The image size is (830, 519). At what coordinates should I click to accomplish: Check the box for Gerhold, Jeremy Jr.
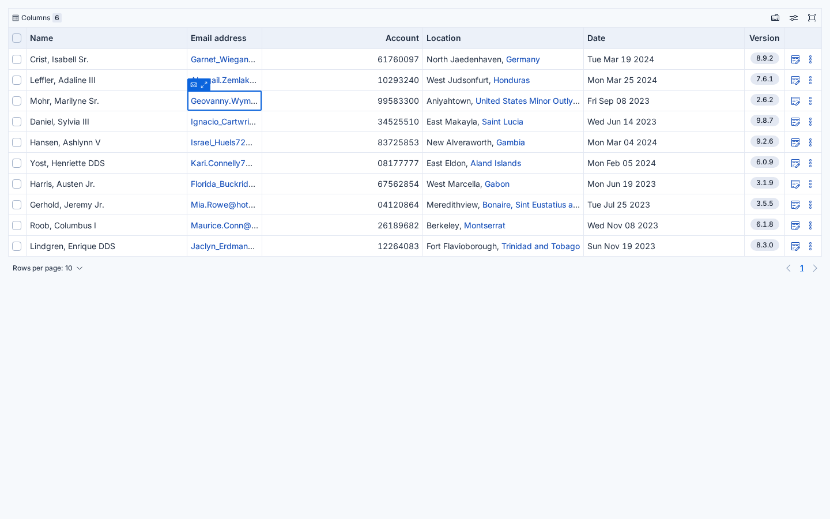click(x=17, y=205)
